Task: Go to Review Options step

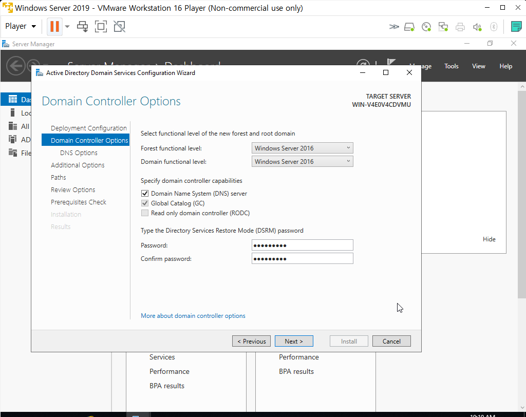Action: [x=73, y=190]
